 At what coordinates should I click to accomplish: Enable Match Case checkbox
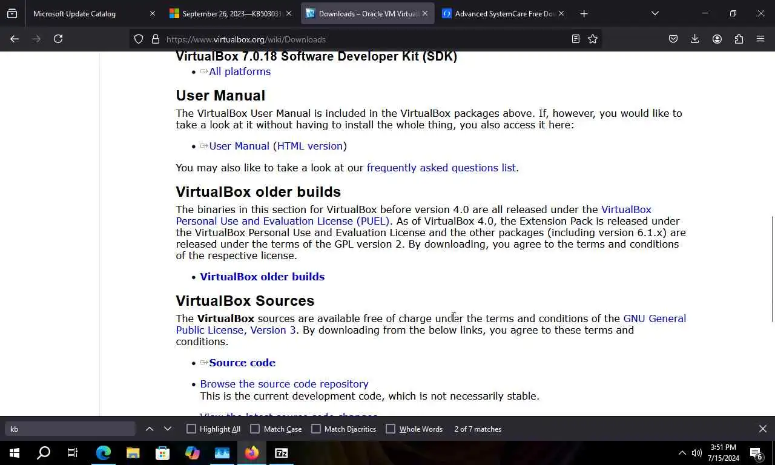(255, 429)
